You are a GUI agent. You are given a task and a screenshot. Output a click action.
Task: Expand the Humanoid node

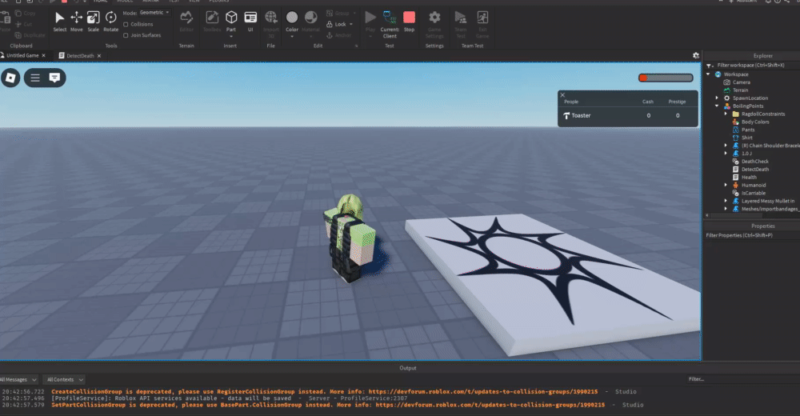click(x=726, y=186)
